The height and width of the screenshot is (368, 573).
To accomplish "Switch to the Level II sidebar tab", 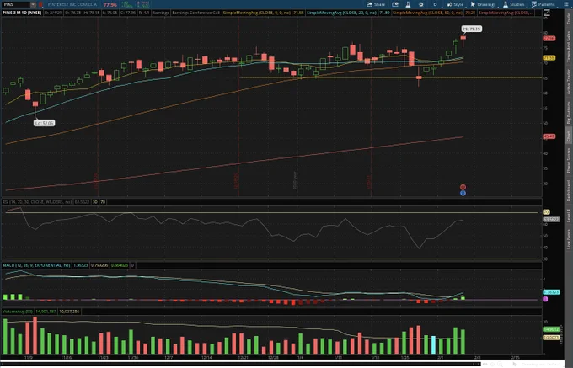I will (569, 216).
